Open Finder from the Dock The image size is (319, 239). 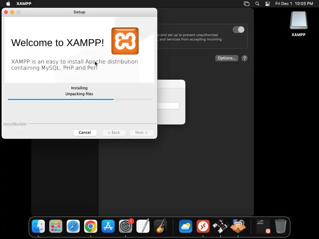(x=38, y=226)
